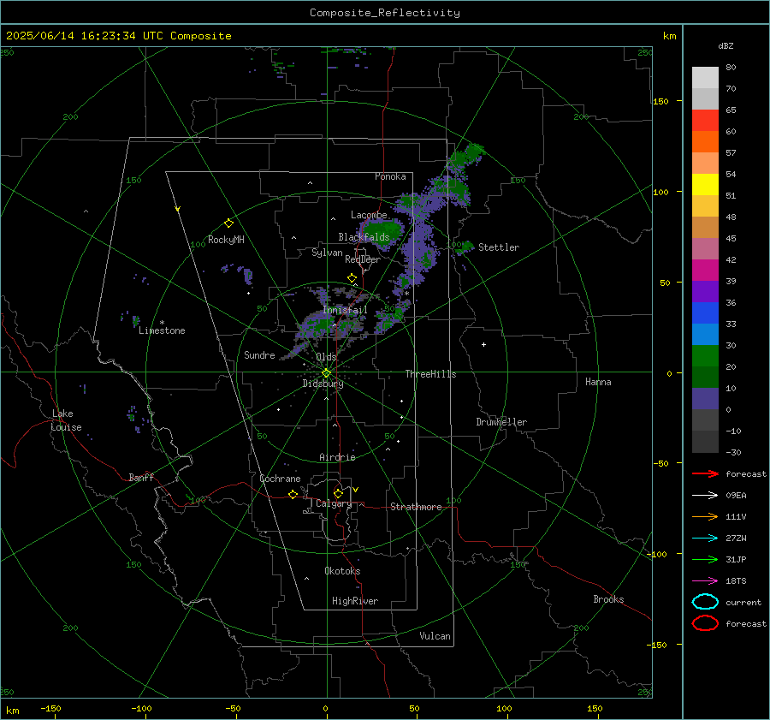
Task: Click the Sylvan label
Action: click(327, 253)
